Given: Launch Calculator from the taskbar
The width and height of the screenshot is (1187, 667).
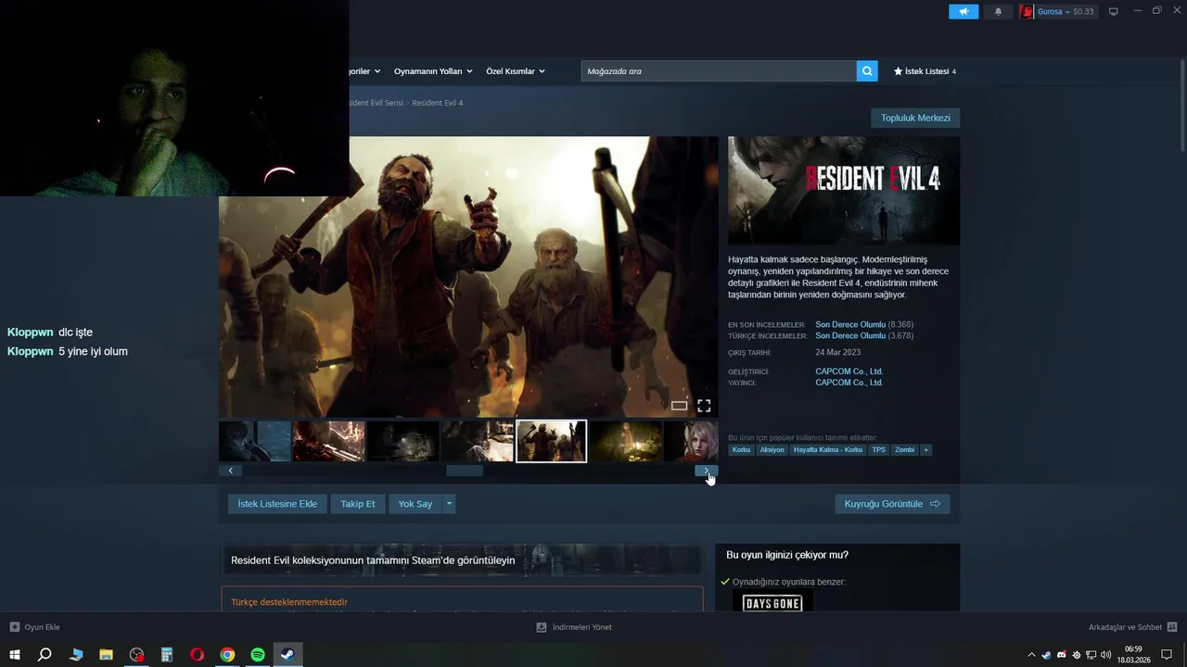Looking at the screenshot, I should coord(167,655).
